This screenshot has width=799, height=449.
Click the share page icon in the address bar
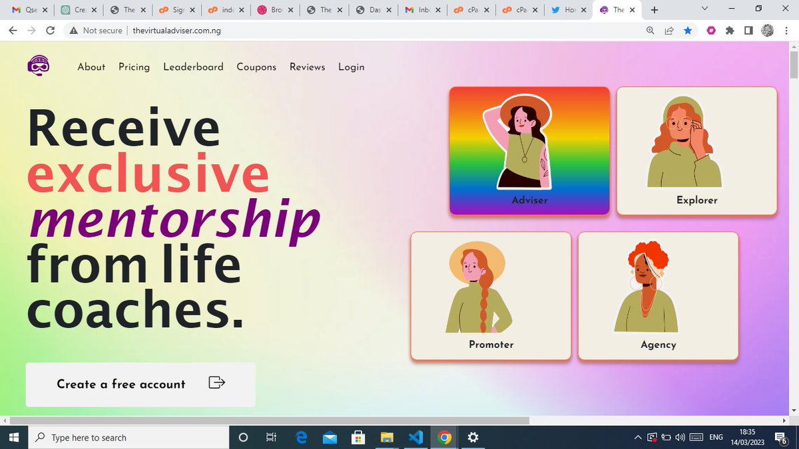pos(668,31)
